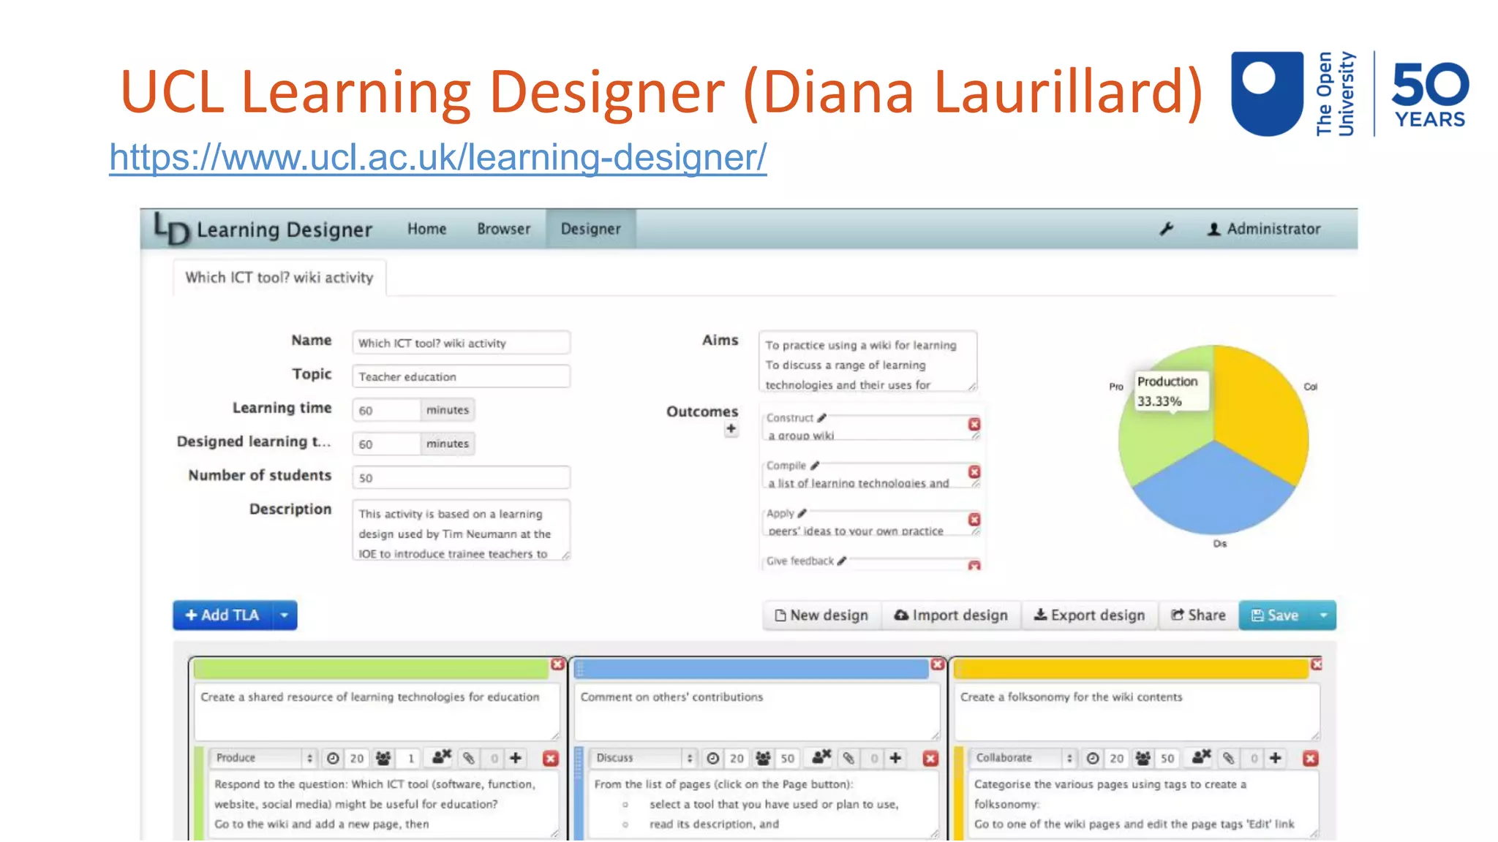Delete the Compile outcome
The image size is (1498, 842).
(x=974, y=472)
